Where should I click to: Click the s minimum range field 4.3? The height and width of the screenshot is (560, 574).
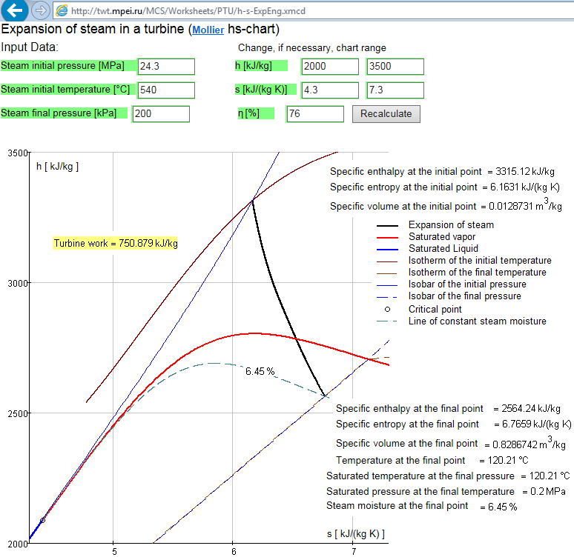330,90
